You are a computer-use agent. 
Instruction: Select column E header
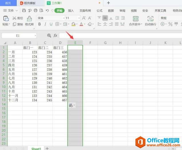click(75, 43)
